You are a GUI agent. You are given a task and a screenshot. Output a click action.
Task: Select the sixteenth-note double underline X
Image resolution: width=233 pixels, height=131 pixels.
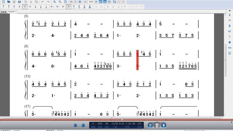[79, 7]
